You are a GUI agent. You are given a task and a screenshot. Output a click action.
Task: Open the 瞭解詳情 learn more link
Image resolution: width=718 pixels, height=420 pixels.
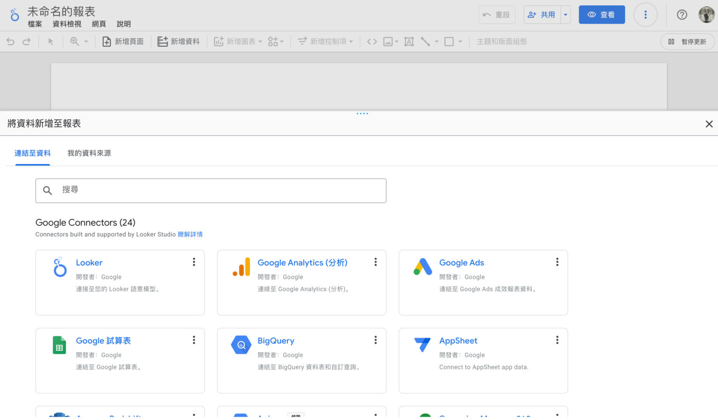pos(190,234)
